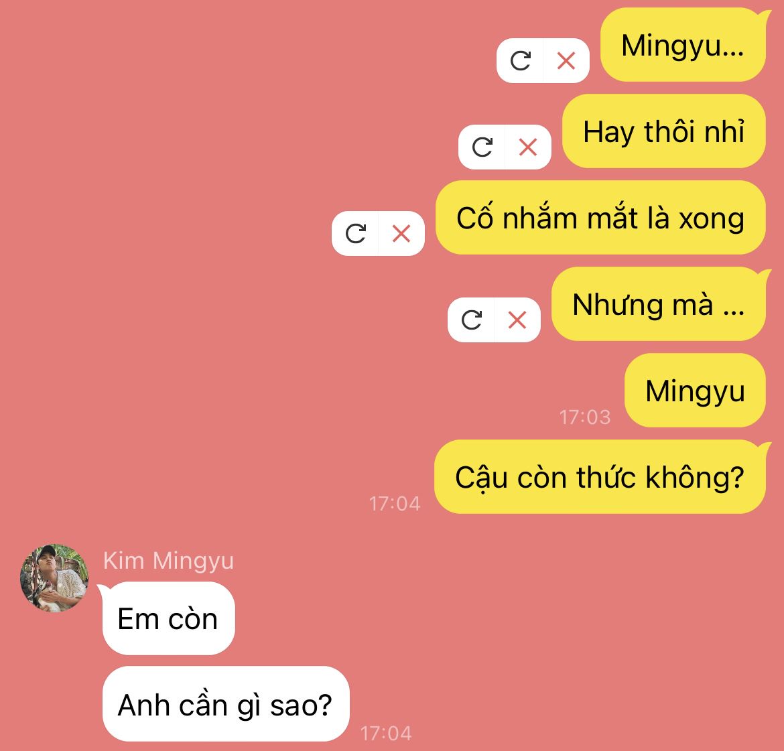Resend "Cố nhắm mắt là xong" message
The image size is (784, 751).
pyautogui.click(x=356, y=234)
